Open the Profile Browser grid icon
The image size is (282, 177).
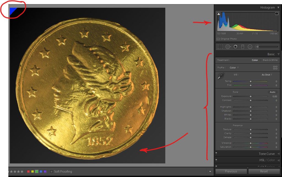[275, 68]
